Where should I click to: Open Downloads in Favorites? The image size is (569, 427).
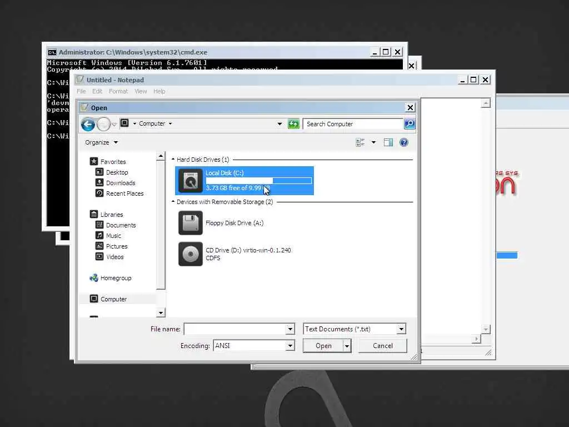click(121, 182)
